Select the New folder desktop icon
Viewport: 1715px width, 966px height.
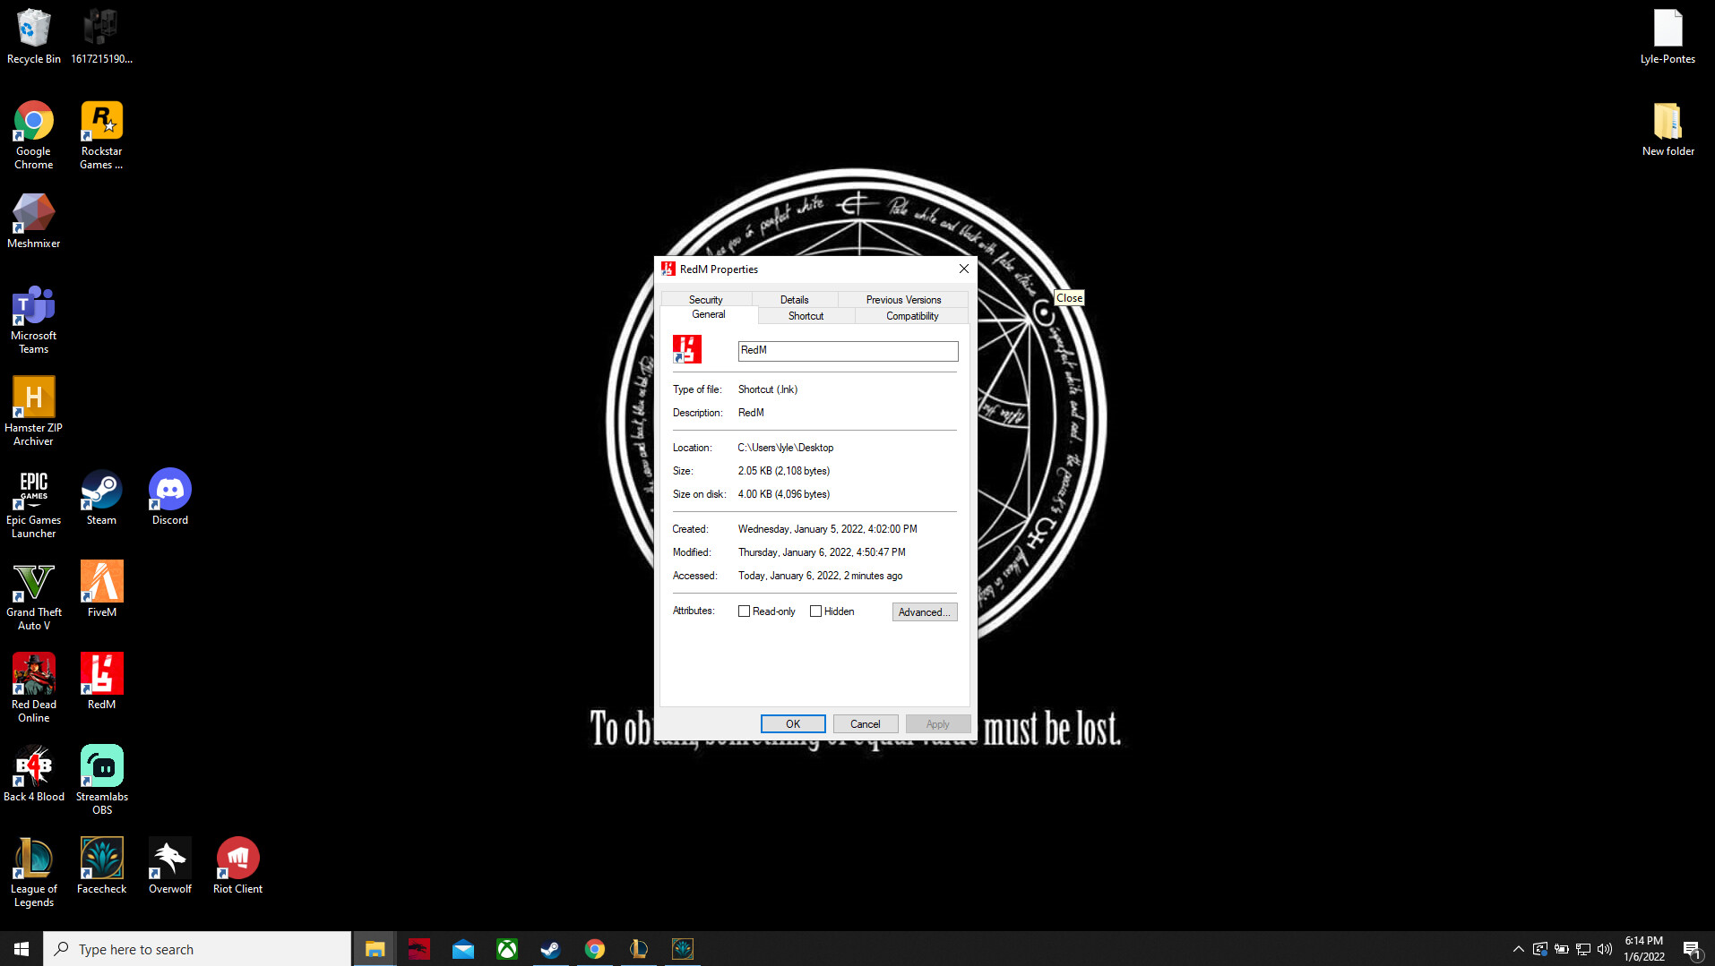click(1668, 129)
